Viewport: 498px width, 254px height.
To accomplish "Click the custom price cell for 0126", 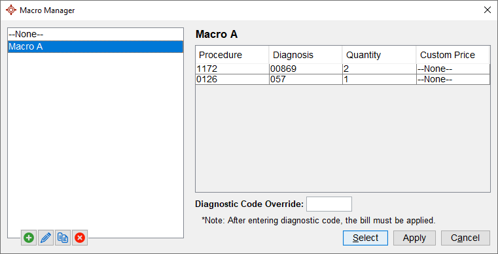I will (x=453, y=79).
